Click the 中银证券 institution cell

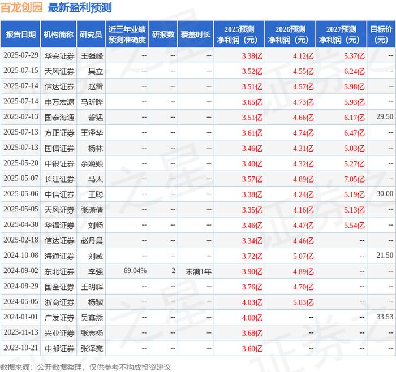click(59, 163)
